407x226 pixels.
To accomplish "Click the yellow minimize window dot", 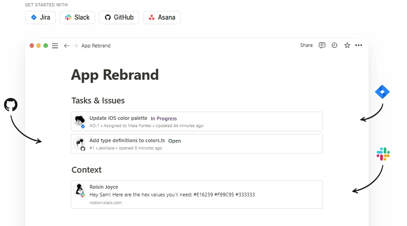I will tap(39, 46).
